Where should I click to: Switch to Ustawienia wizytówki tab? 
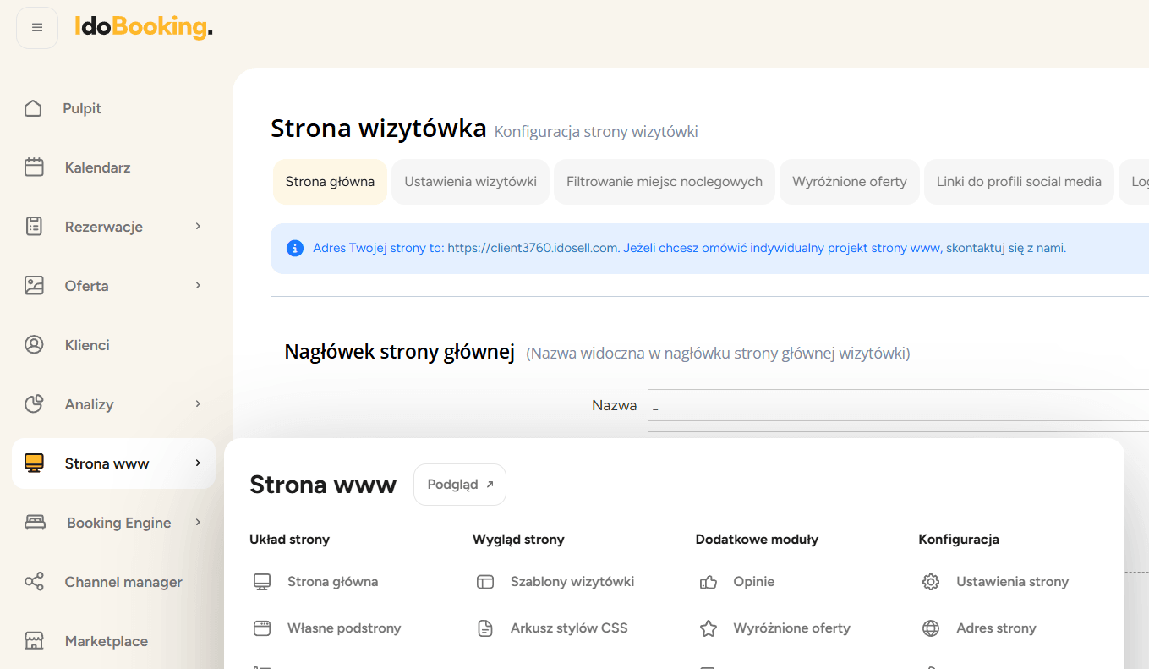(470, 182)
